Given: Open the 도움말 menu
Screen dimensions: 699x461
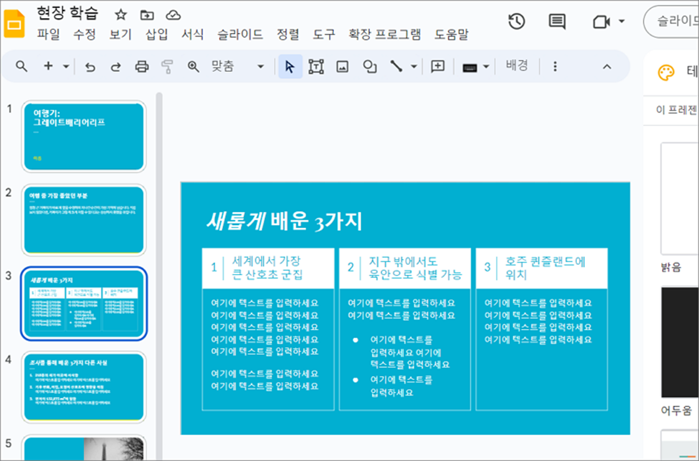Looking at the screenshot, I should [x=452, y=34].
